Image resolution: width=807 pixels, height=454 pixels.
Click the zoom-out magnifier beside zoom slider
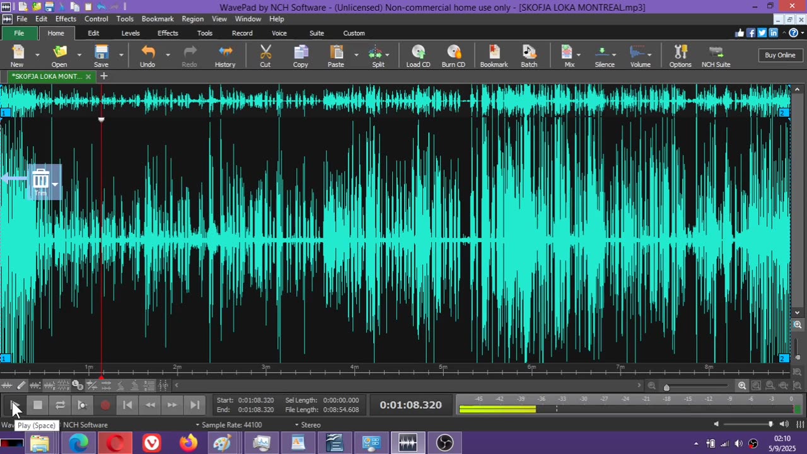point(651,386)
